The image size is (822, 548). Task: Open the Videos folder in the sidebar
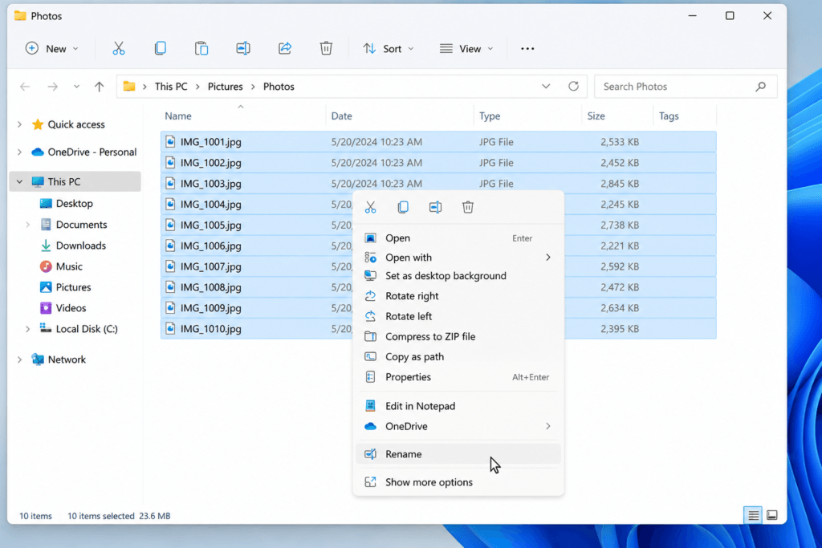71,308
